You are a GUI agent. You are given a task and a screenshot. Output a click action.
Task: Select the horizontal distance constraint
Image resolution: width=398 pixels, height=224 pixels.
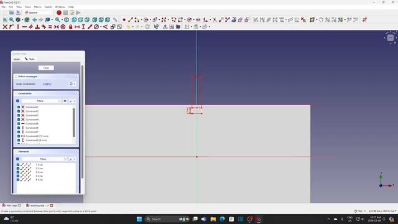click(x=77, y=27)
